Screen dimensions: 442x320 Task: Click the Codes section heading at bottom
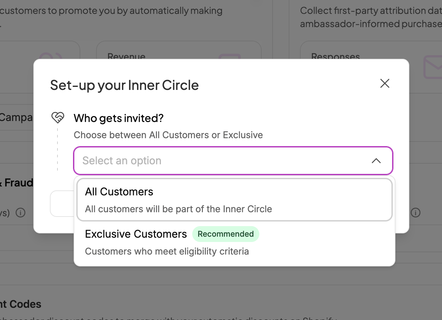(x=20, y=304)
